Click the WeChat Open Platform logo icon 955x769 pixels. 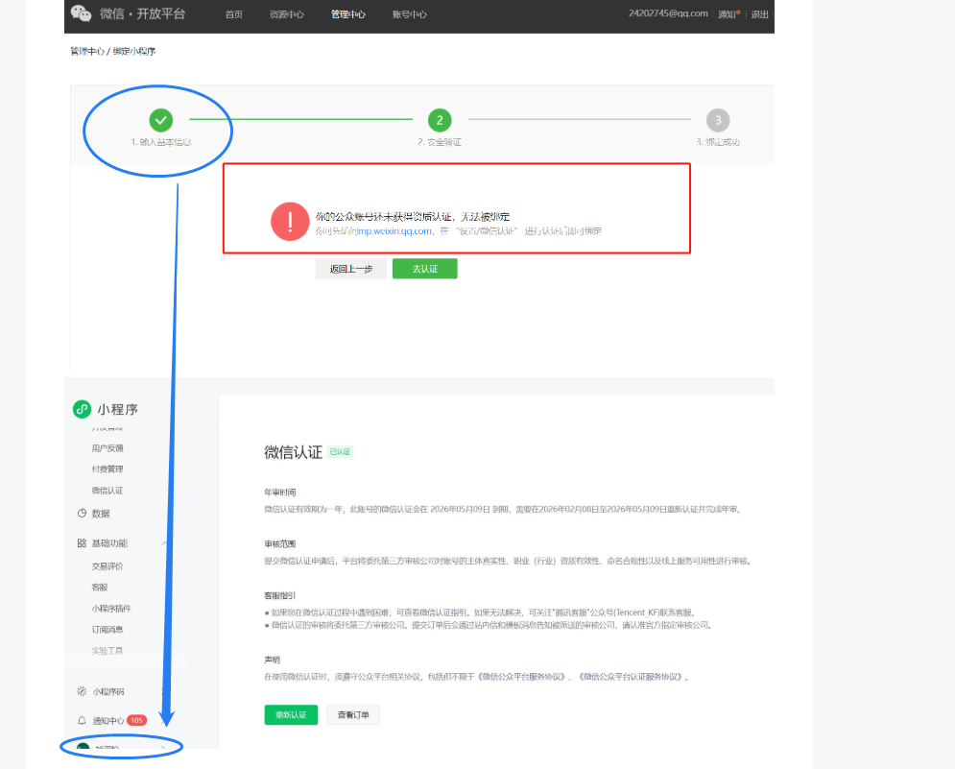(x=81, y=13)
